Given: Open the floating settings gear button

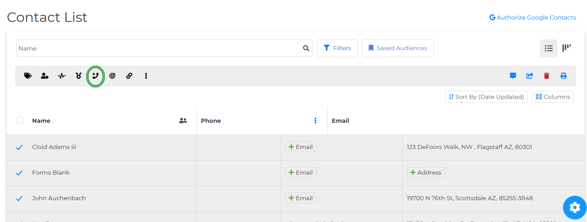Looking at the screenshot, I should 575,207.
